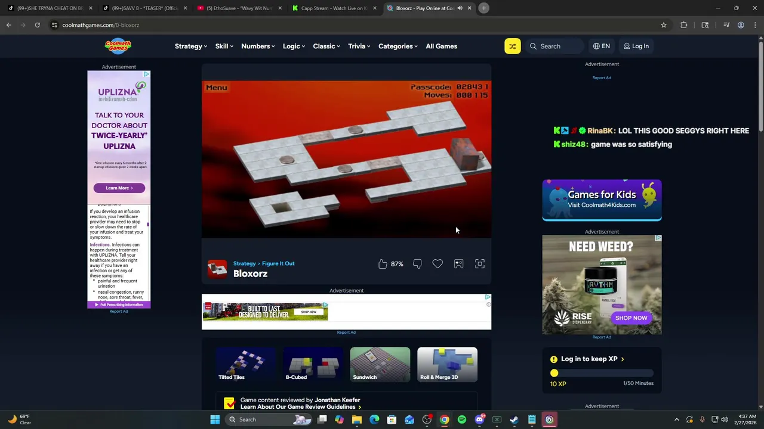Click the Games for Kids banner

coord(602,200)
